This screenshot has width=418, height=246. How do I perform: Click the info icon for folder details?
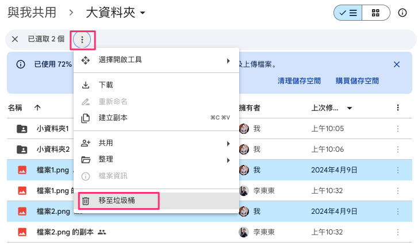(402, 13)
